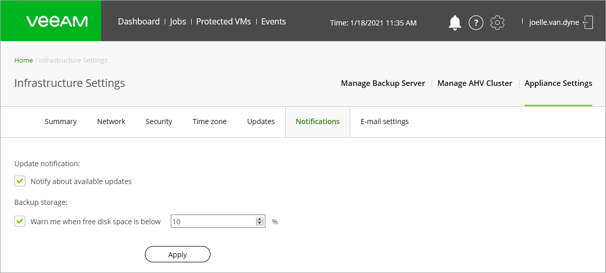Image resolution: width=606 pixels, height=273 pixels.
Task: Open the Events page
Action: coord(274,21)
